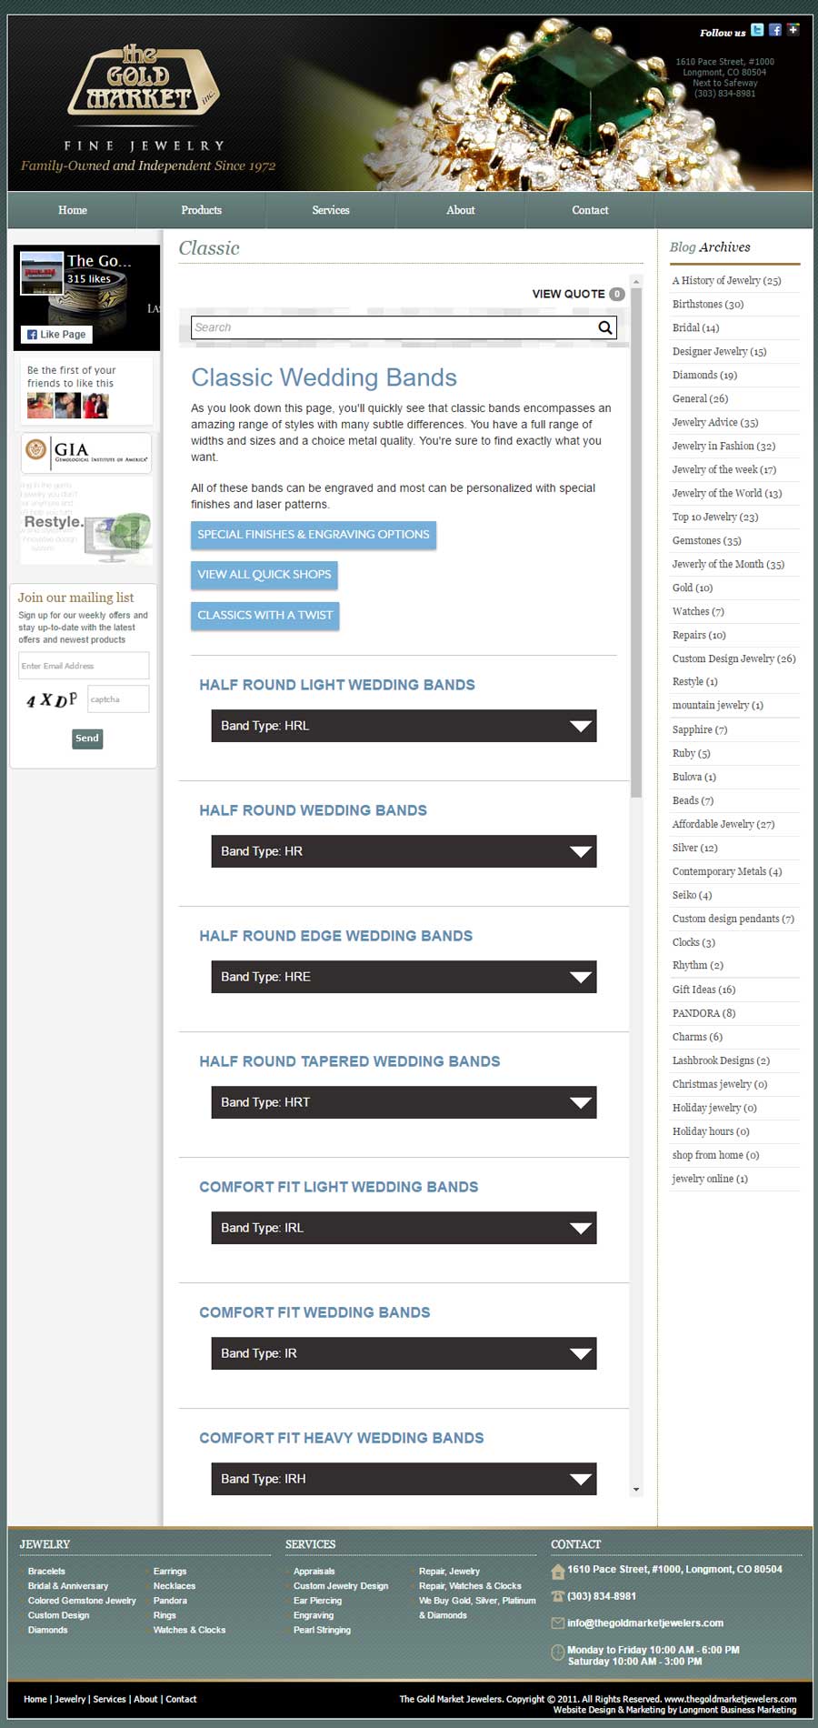Focus the captcha input field
818x1728 pixels.
(118, 699)
